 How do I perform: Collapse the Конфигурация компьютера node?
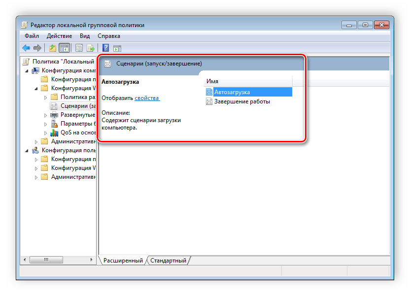coord(27,71)
